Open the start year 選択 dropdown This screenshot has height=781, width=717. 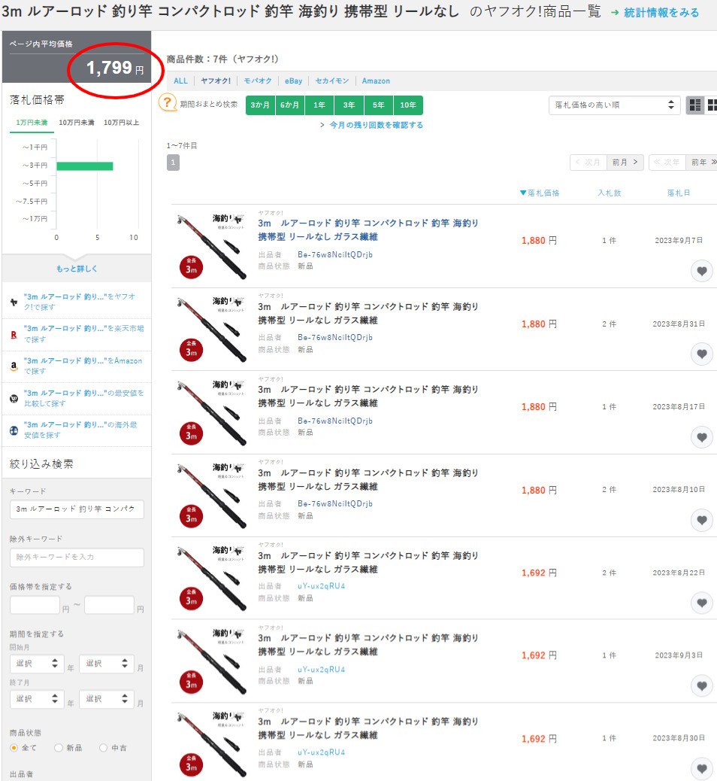[x=35, y=664]
